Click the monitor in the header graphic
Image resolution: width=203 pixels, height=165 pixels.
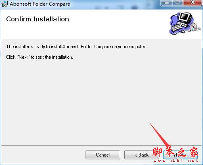pos(185,18)
